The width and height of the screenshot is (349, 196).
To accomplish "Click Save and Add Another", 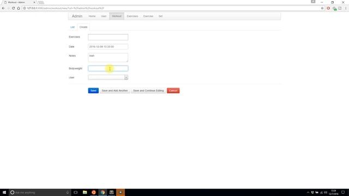I will point(115,91).
